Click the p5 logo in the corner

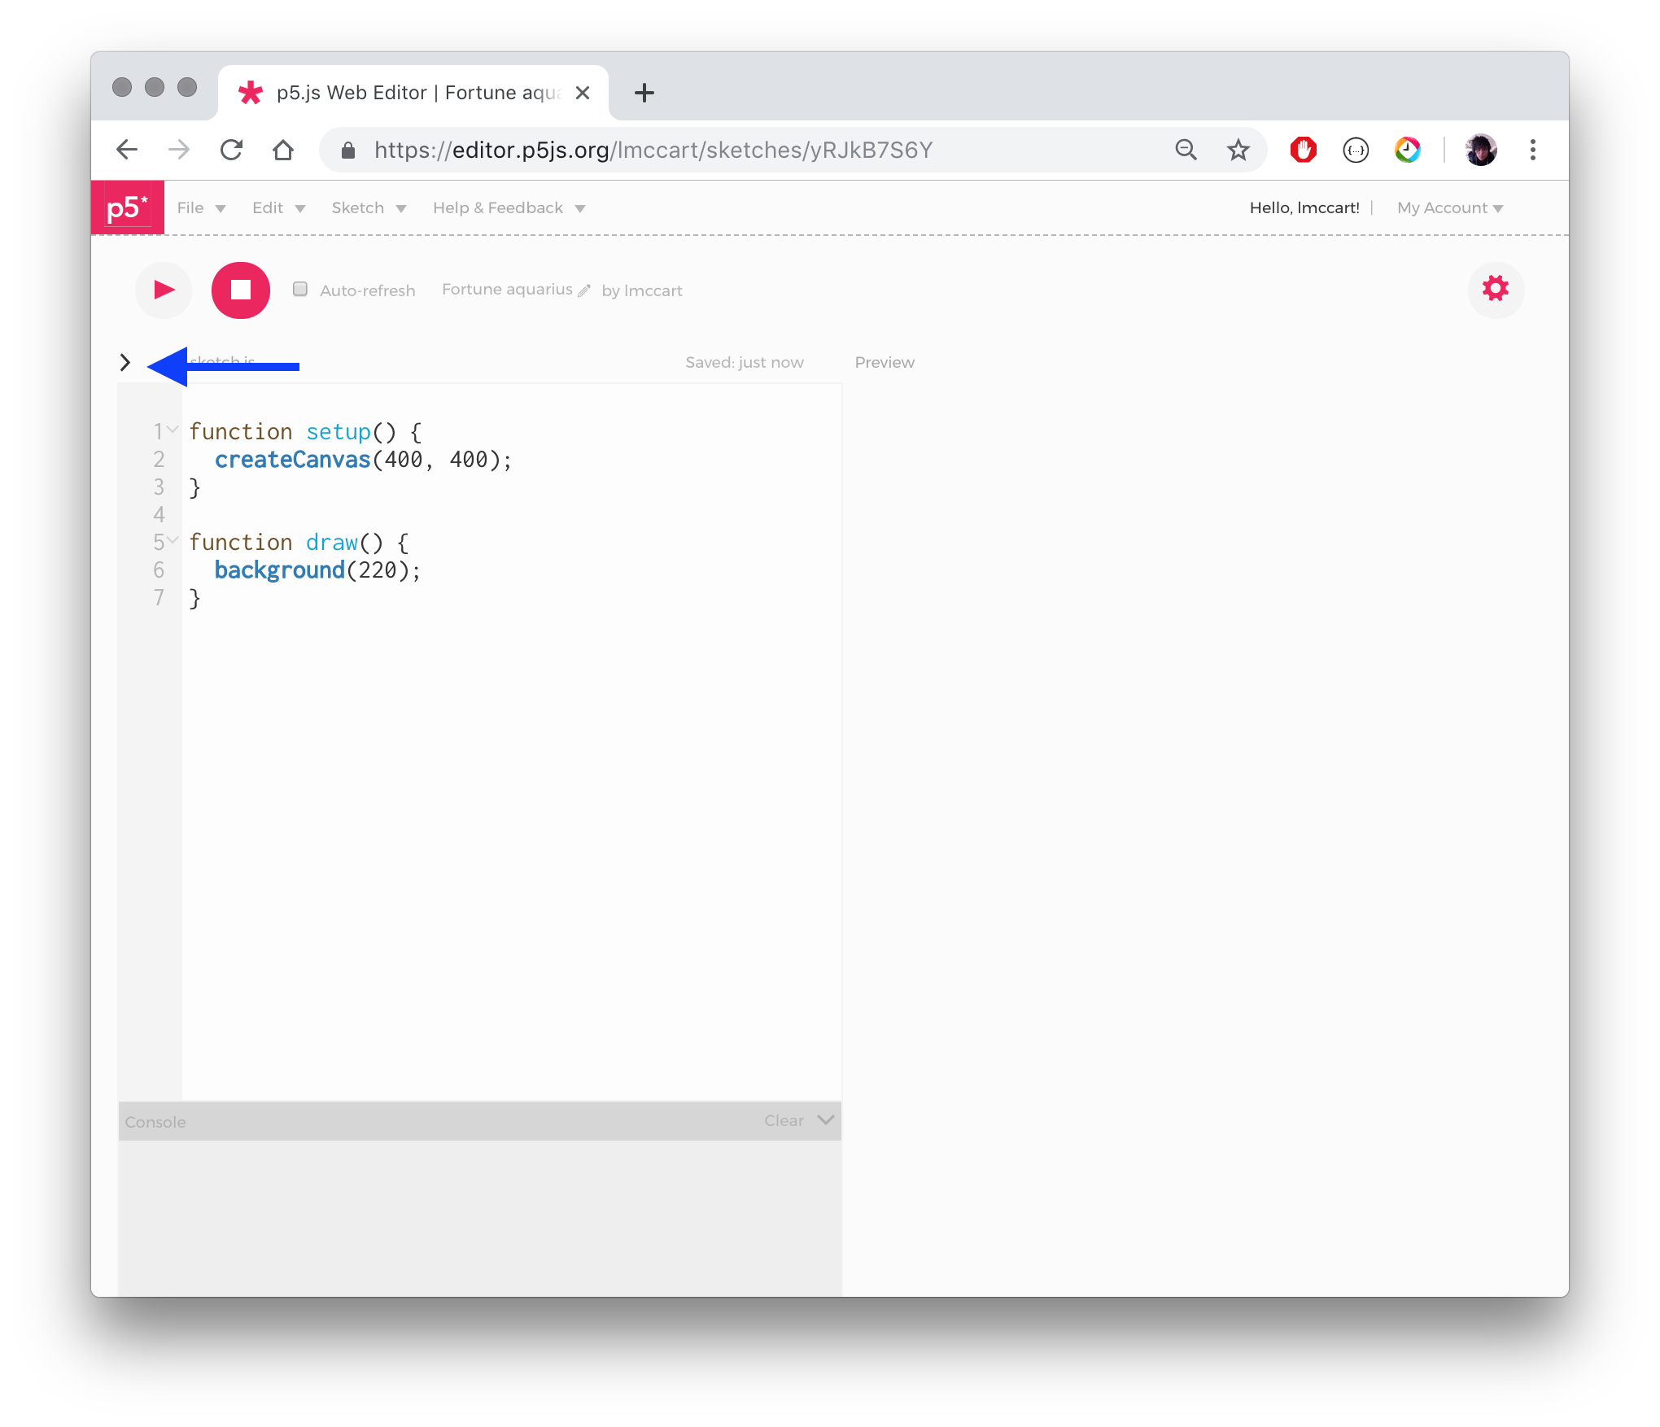[x=128, y=207]
